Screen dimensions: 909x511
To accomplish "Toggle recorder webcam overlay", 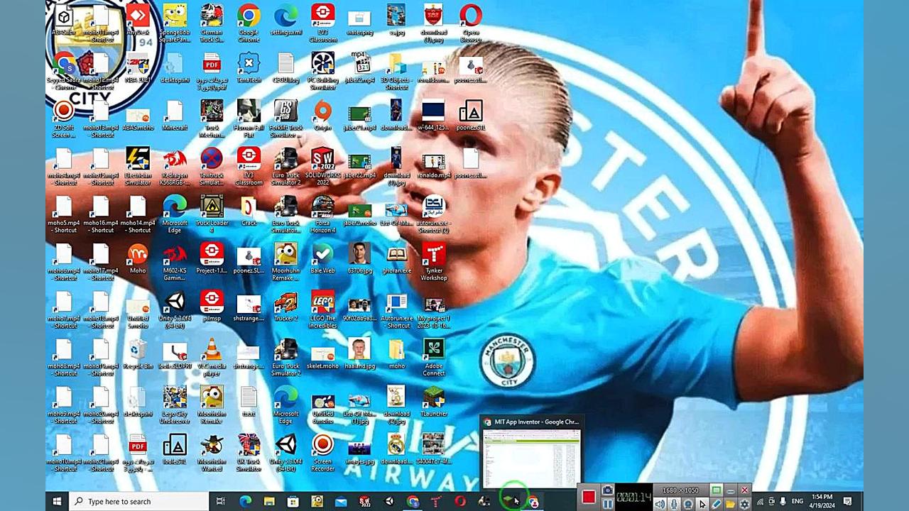I will (687, 505).
